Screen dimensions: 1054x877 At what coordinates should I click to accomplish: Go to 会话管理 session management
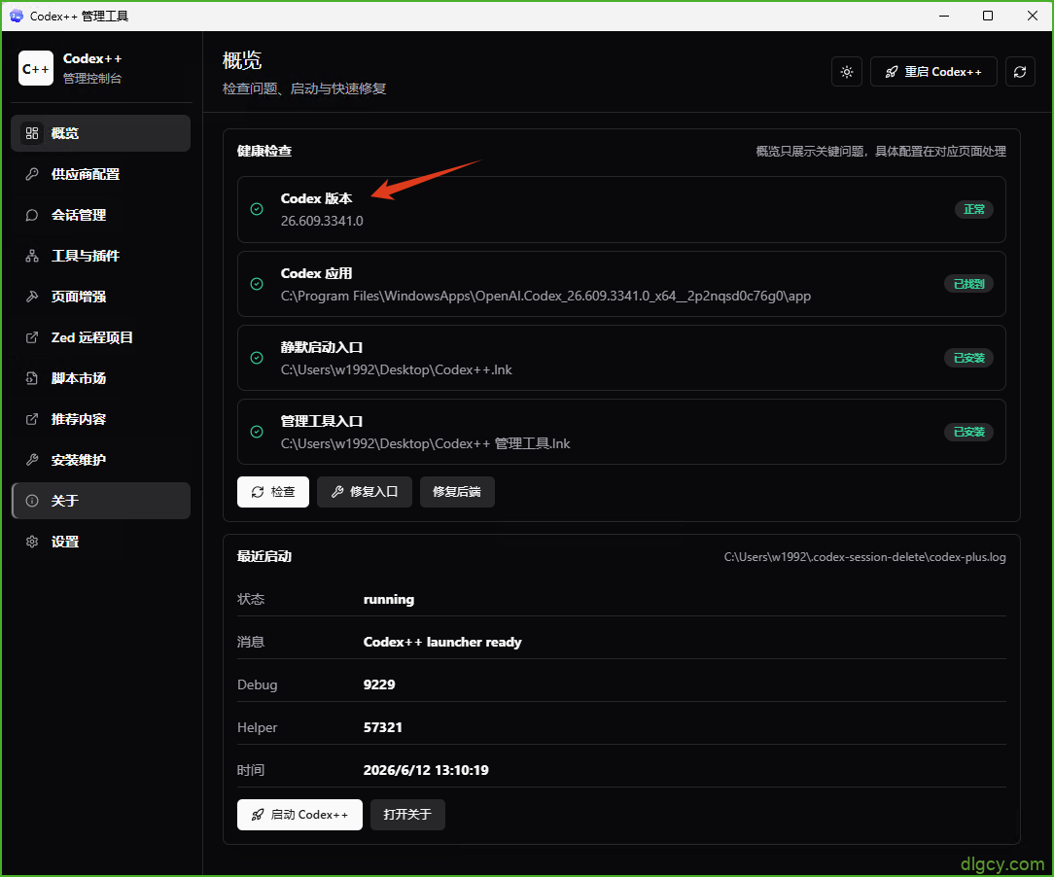[101, 215]
